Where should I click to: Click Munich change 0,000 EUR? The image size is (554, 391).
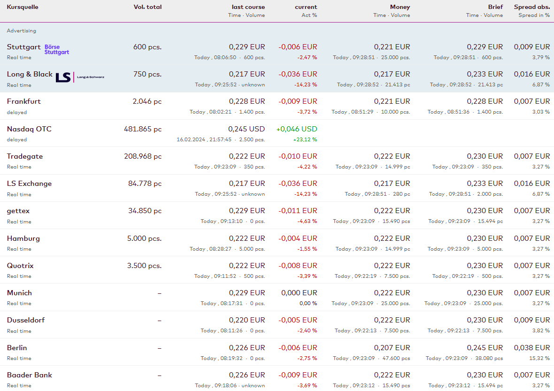[x=299, y=293]
